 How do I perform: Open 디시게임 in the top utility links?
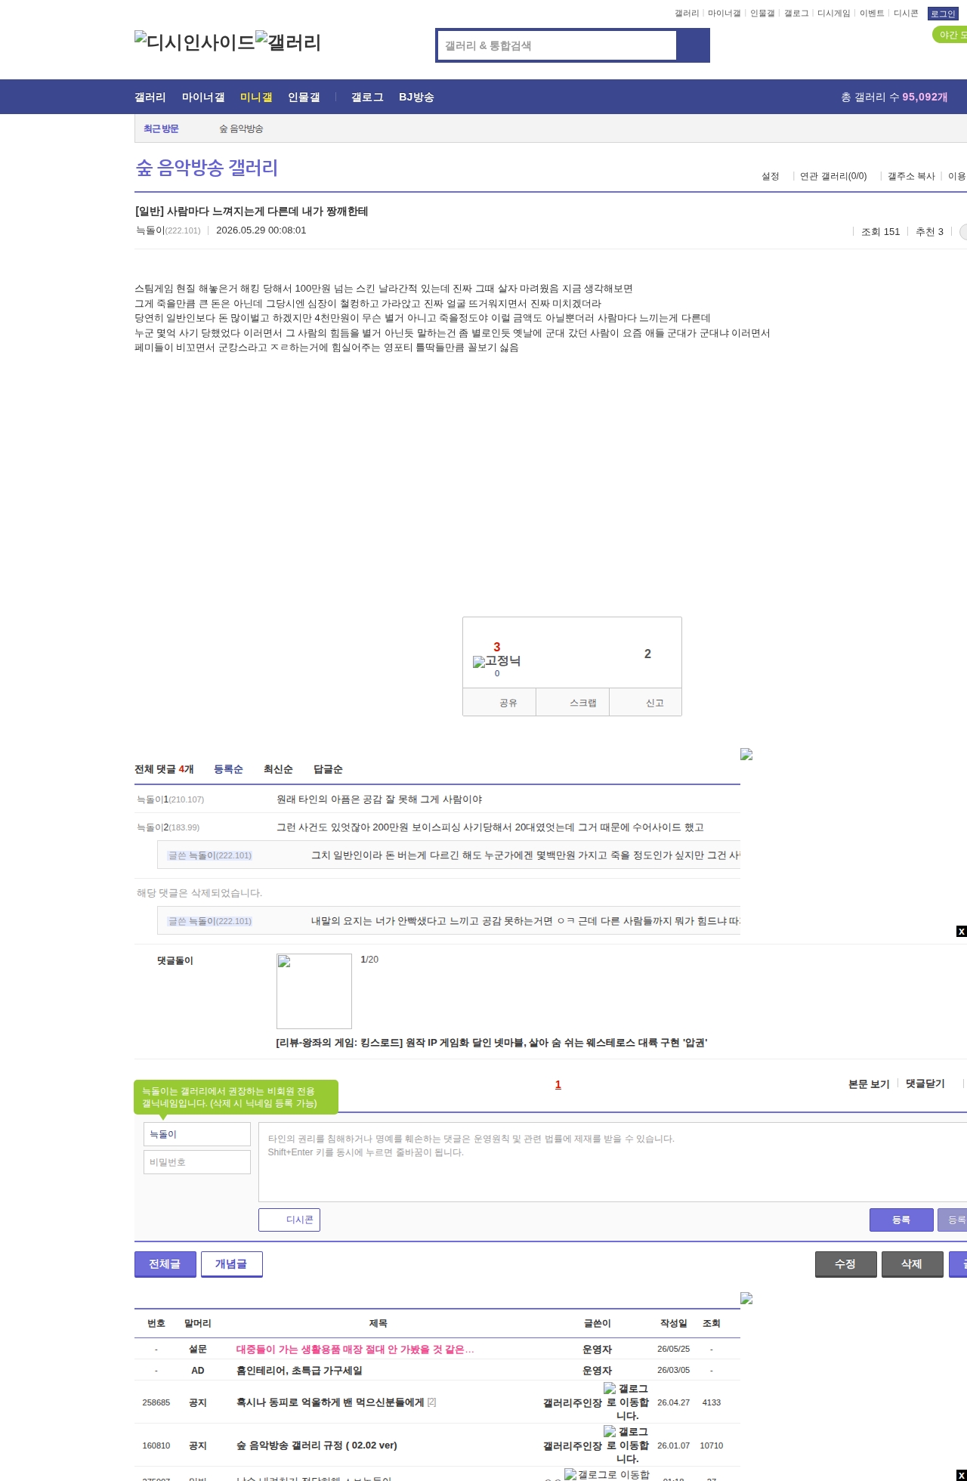(x=833, y=13)
